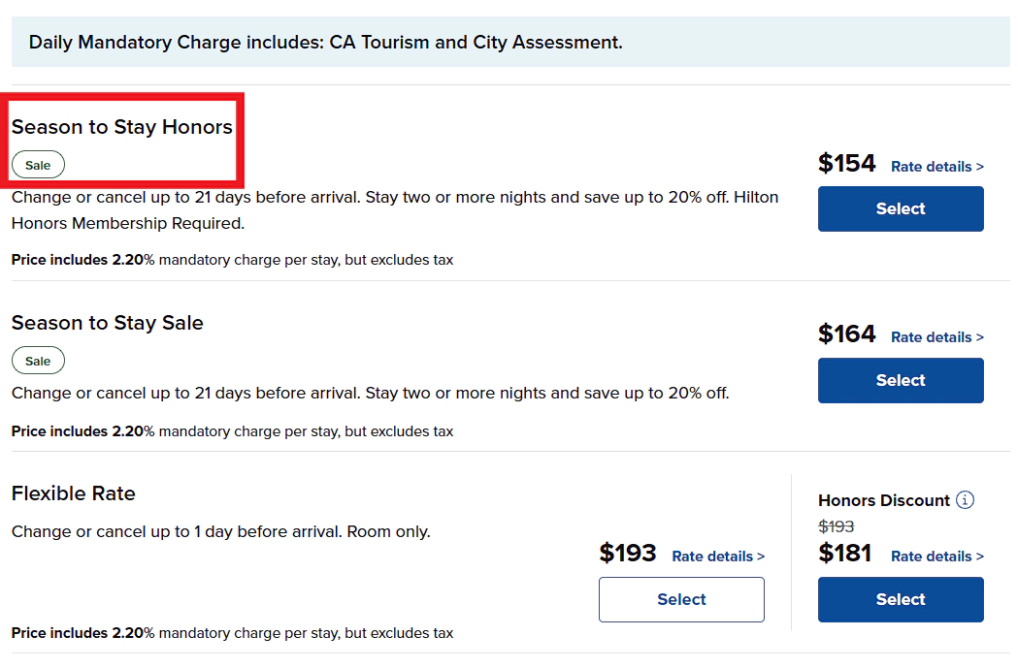Viewport: 1018px width, 668px height.
Task: Click the Honors Discount label
Action: [x=883, y=500]
